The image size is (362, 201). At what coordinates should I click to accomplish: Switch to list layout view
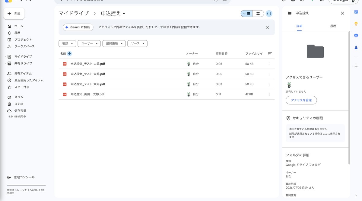pyautogui.click(x=247, y=14)
